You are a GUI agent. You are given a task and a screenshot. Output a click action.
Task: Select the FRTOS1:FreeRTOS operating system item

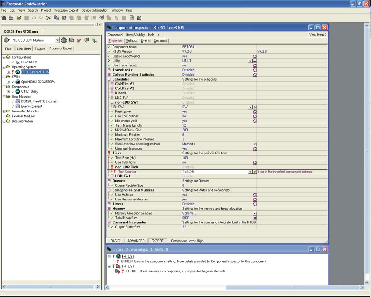pyautogui.click(x=35, y=72)
